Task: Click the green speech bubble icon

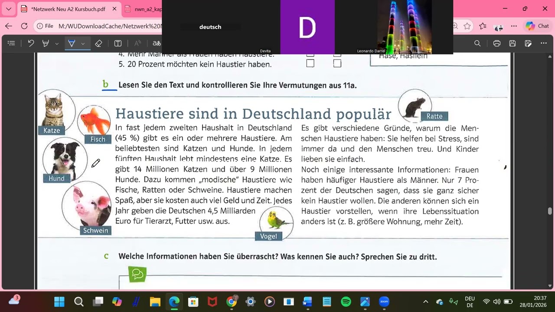Action: (x=137, y=274)
